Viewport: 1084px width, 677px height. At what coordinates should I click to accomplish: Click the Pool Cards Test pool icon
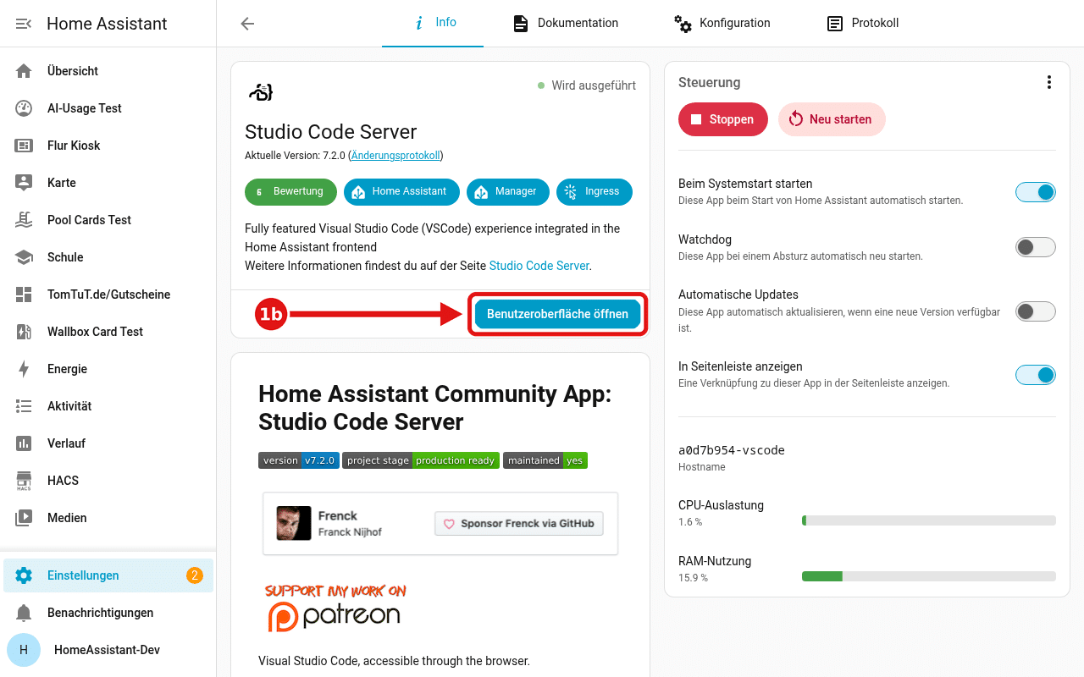coord(24,220)
